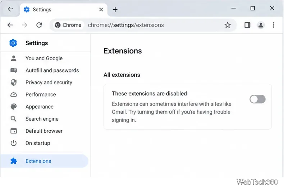Minimize the Chrome window
This screenshot has width=284, height=192.
233,8
